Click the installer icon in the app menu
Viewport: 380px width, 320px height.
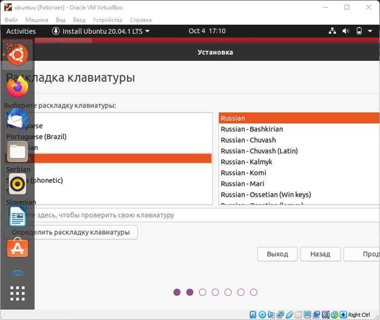click(x=56, y=31)
